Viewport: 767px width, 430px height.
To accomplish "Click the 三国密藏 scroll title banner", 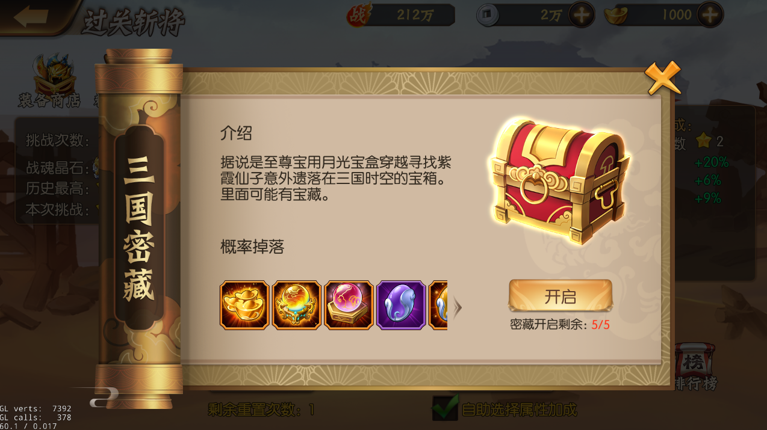I will pyautogui.click(x=139, y=229).
